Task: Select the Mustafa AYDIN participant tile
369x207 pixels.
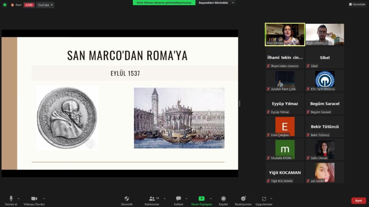Action: pyautogui.click(x=285, y=149)
